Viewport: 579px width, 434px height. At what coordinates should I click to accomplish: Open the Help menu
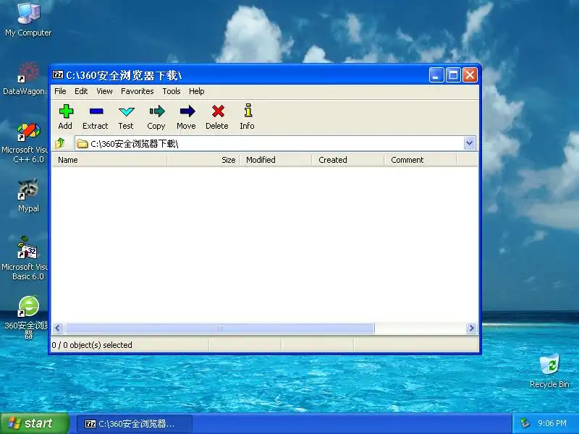(x=196, y=91)
